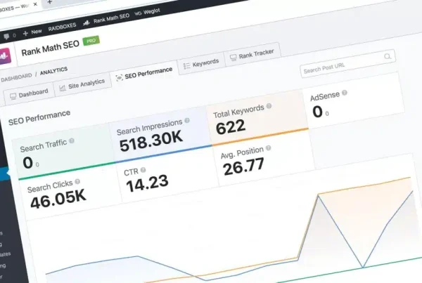Click the Rank Math purple logo icon
Viewport: 422px width, 283px height.
(5, 56)
